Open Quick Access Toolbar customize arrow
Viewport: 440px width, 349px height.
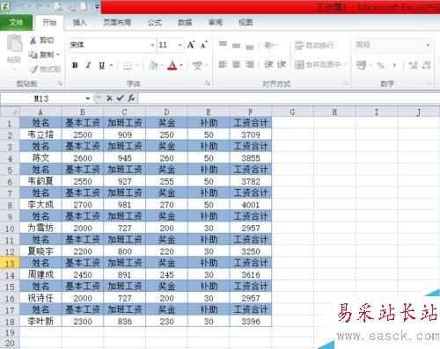(97, 7)
